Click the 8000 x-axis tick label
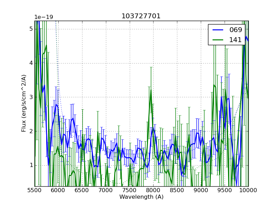The height and width of the screenshot is (207, 276). click(x=154, y=190)
